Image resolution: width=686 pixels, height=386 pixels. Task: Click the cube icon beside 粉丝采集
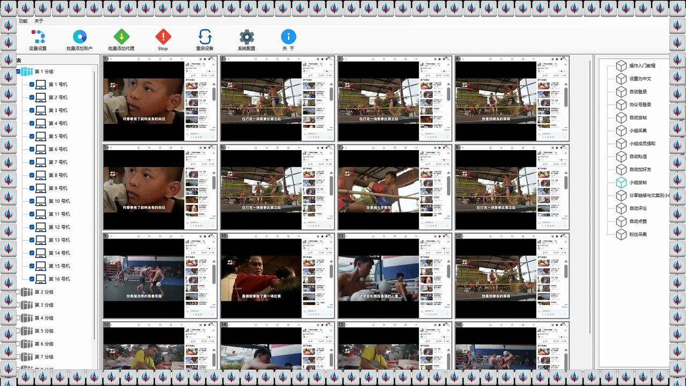point(621,234)
